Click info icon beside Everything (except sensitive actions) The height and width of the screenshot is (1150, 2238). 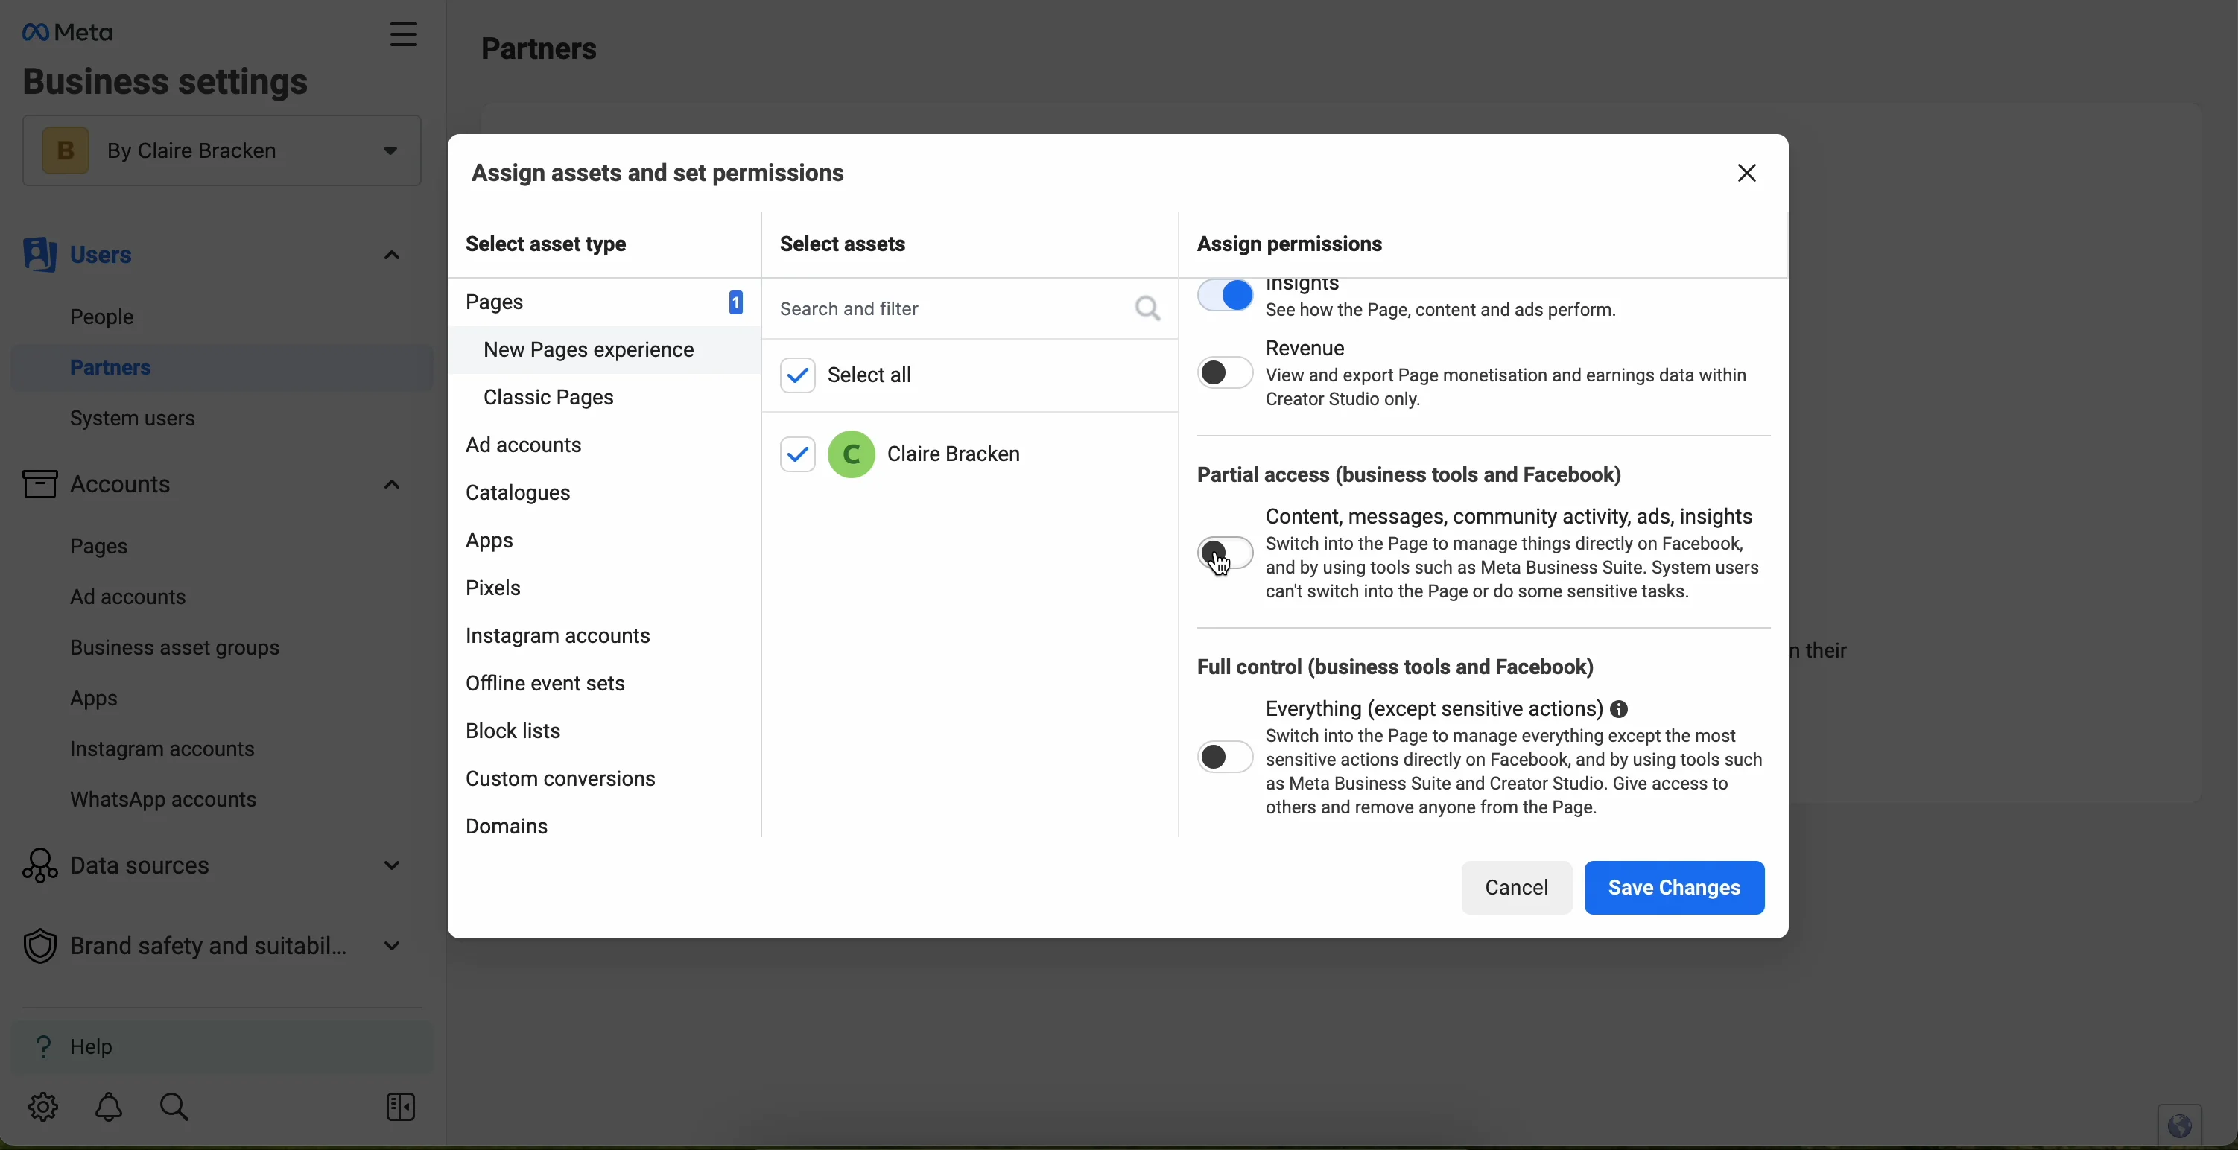click(1620, 710)
